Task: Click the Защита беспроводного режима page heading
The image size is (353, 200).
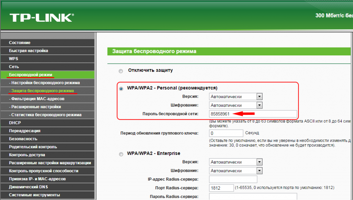Action: pos(154,51)
